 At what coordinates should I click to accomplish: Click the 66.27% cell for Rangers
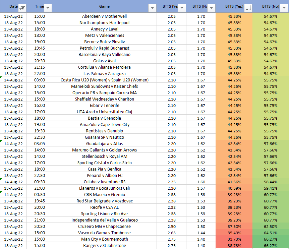pos(271,246)
